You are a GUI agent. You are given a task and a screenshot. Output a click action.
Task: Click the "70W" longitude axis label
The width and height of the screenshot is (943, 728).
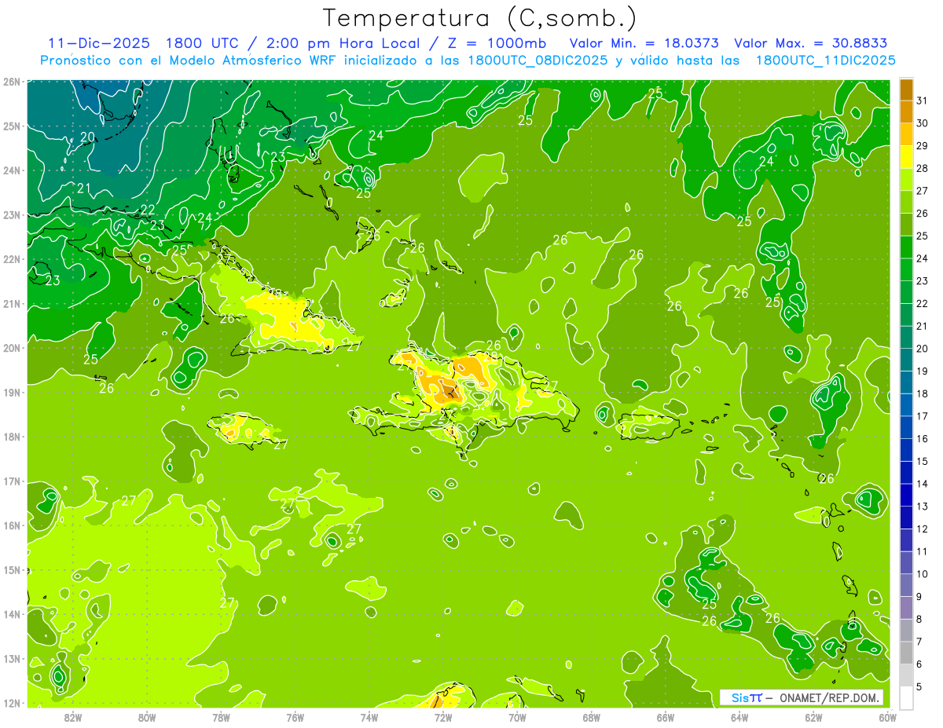517,717
